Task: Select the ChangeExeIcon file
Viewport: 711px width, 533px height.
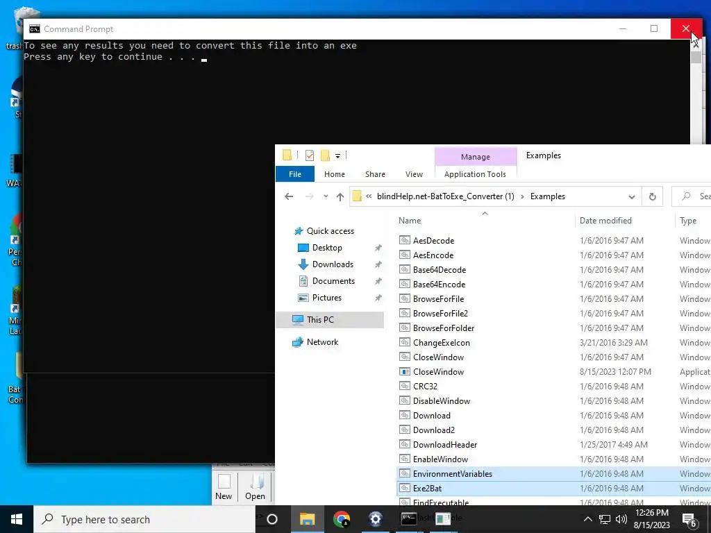Action: 441,343
